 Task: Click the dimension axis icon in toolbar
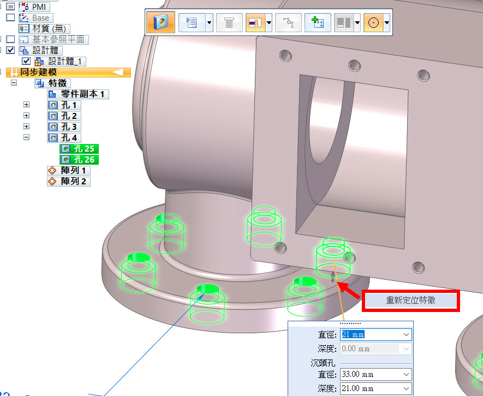pos(288,22)
